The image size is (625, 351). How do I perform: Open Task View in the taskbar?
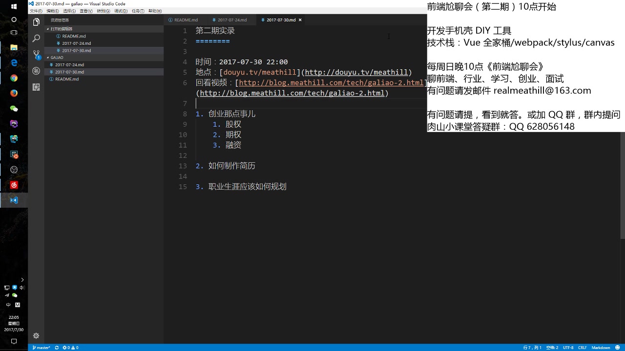[x=14, y=33]
